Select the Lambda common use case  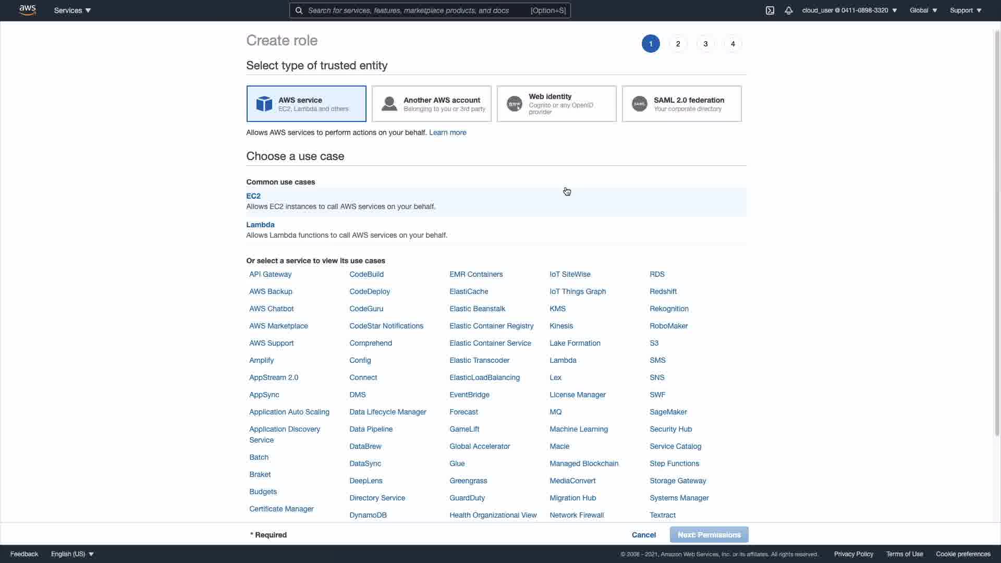(260, 225)
